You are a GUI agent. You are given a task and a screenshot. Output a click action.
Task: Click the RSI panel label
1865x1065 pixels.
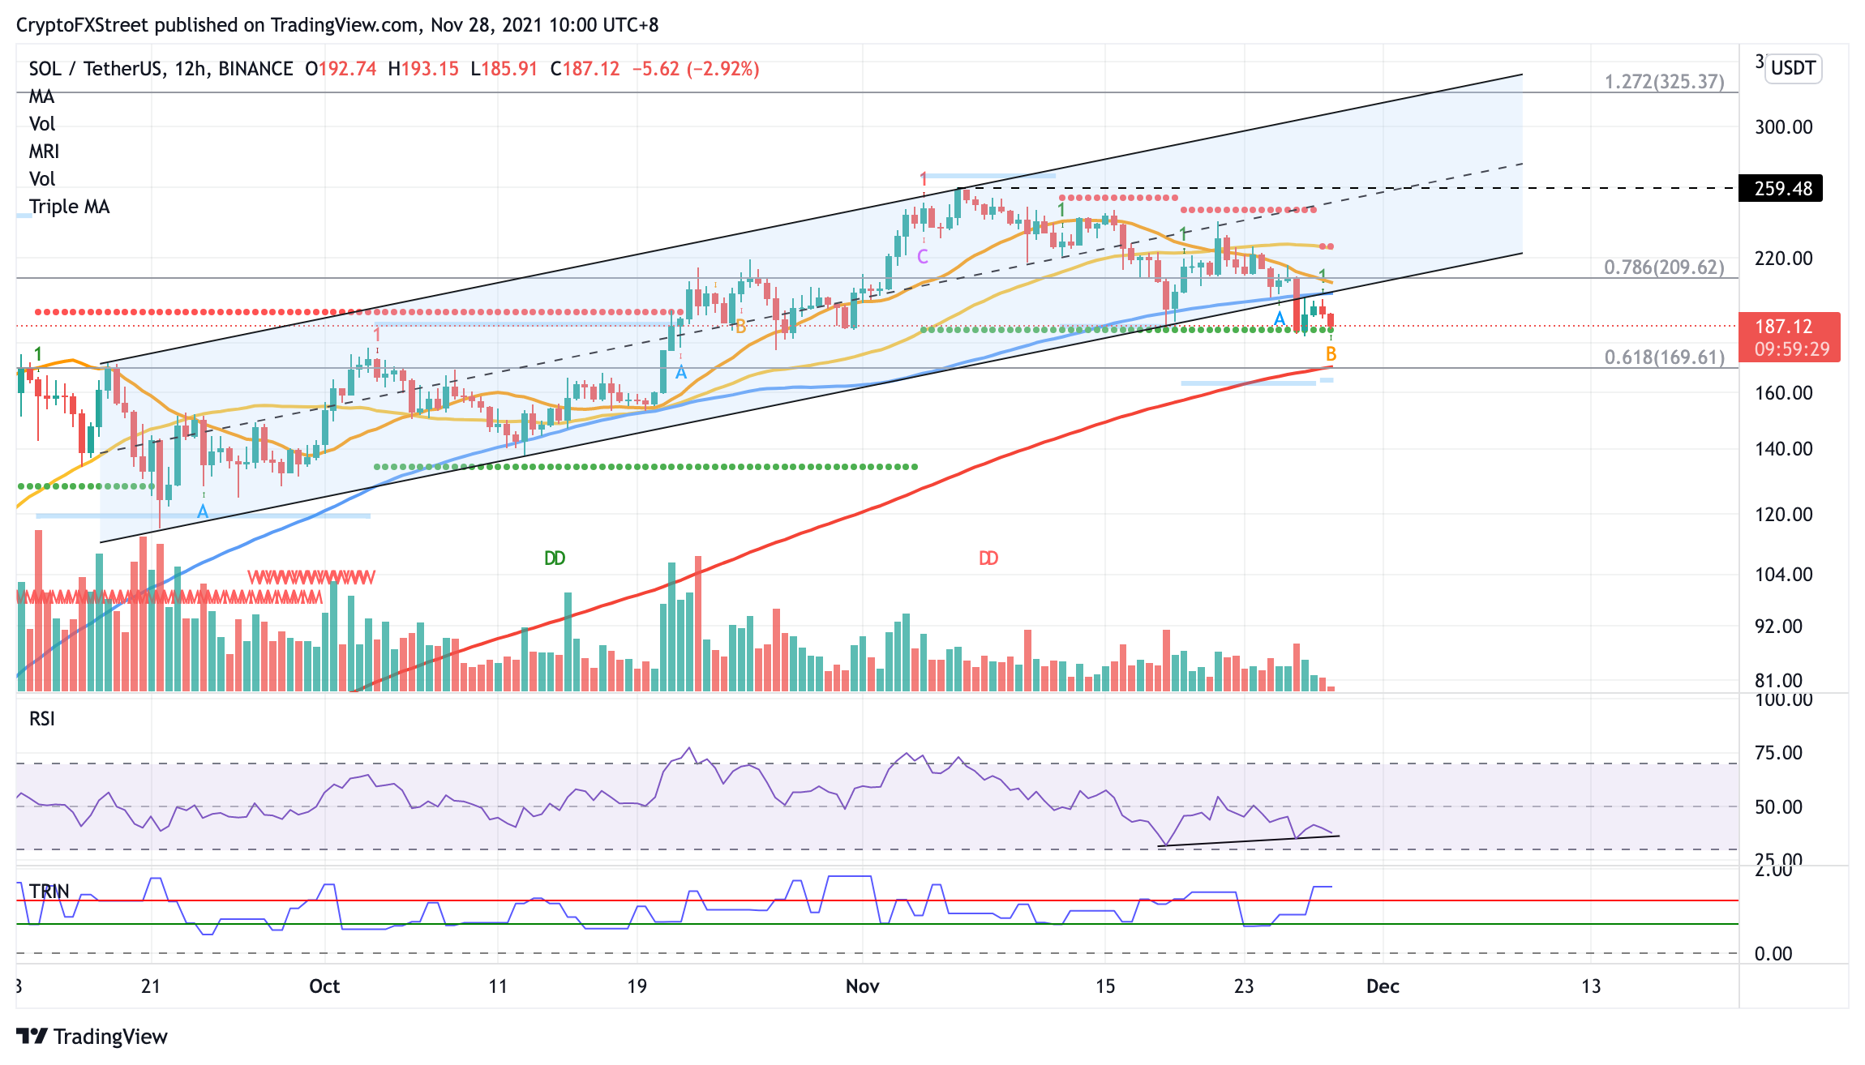(42, 719)
